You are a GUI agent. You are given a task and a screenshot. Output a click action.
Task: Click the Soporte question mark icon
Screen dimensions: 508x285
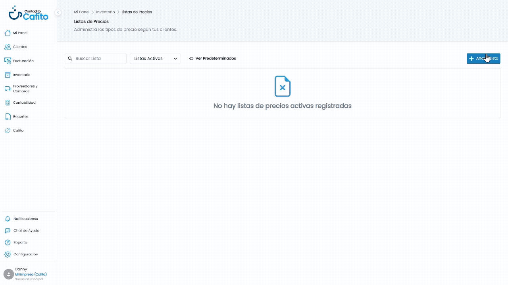pyautogui.click(x=8, y=242)
